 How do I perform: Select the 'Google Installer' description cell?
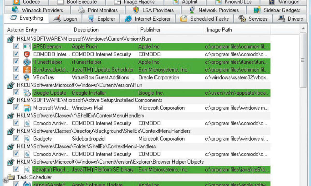coord(89,93)
